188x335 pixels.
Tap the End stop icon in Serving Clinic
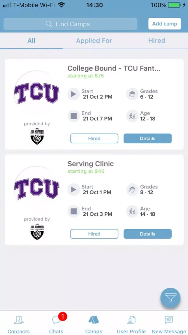click(x=74, y=211)
